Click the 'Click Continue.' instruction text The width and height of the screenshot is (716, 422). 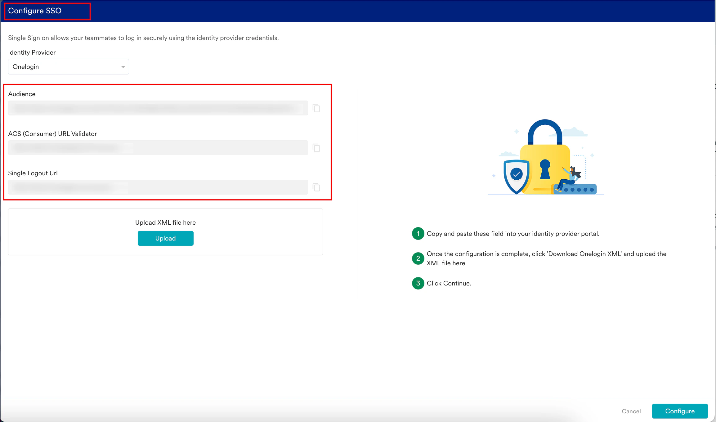pyautogui.click(x=449, y=283)
